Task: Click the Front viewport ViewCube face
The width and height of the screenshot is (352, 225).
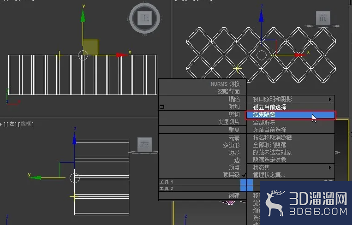Action: pyautogui.click(x=323, y=18)
